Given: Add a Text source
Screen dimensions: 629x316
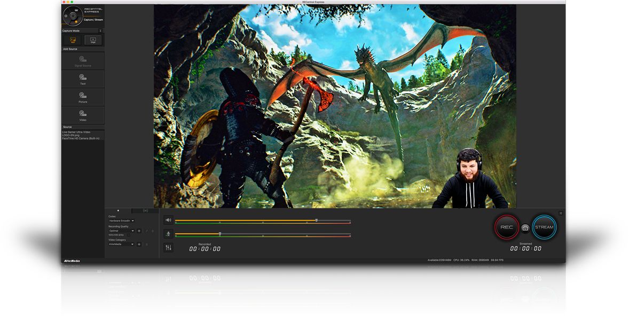Looking at the screenshot, I should 83,79.
